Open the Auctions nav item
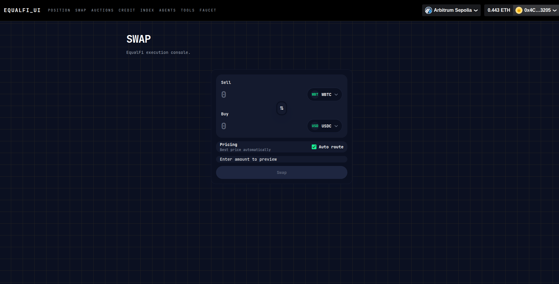Screen dimensions: 559x284 pos(102,10)
